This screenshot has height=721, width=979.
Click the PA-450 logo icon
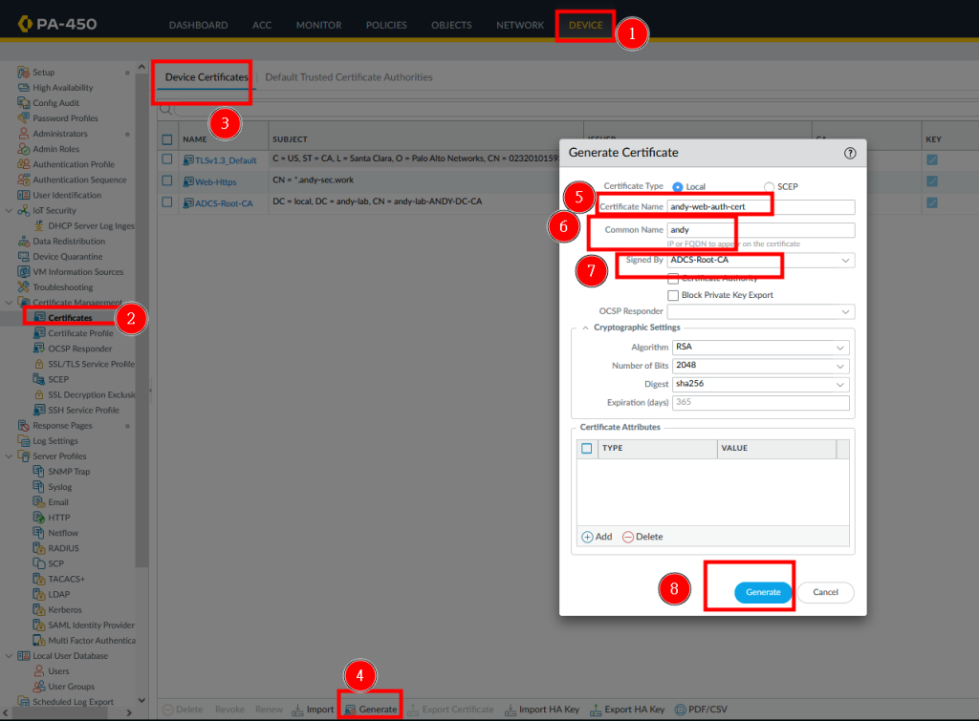tap(25, 24)
